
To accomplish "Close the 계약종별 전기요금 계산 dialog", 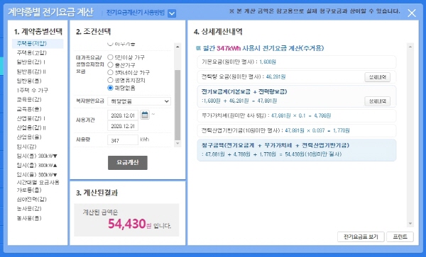I will (412, 13).
